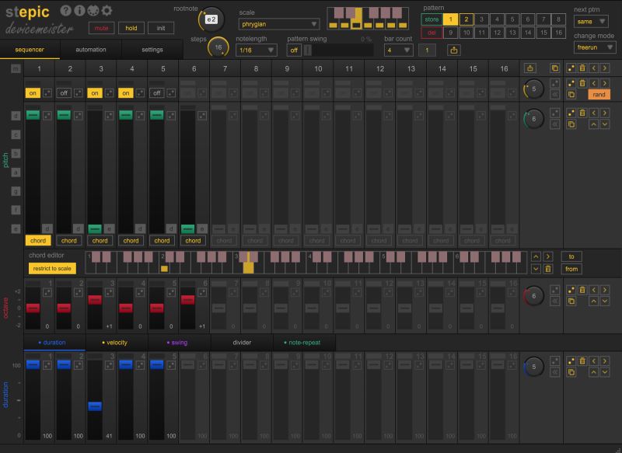Click the export icon in step number header row

pos(530,68)
